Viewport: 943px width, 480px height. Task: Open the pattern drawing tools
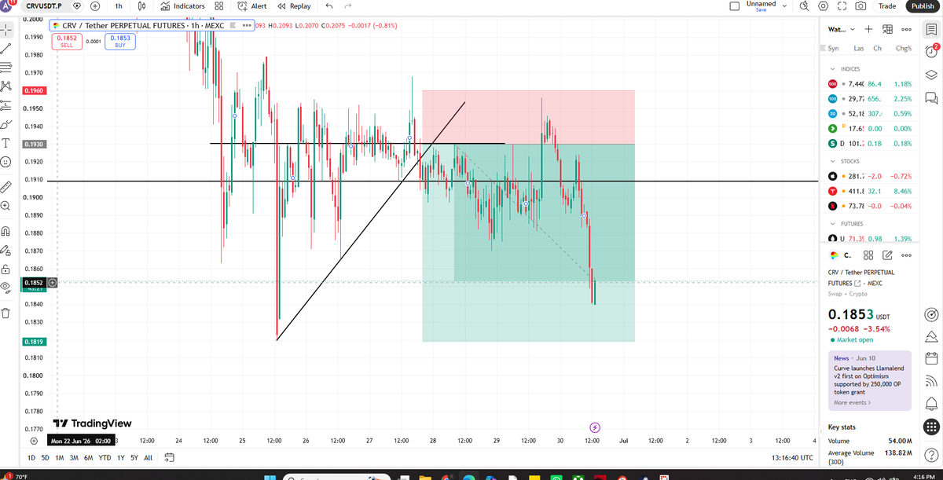[x=6, y=86]
